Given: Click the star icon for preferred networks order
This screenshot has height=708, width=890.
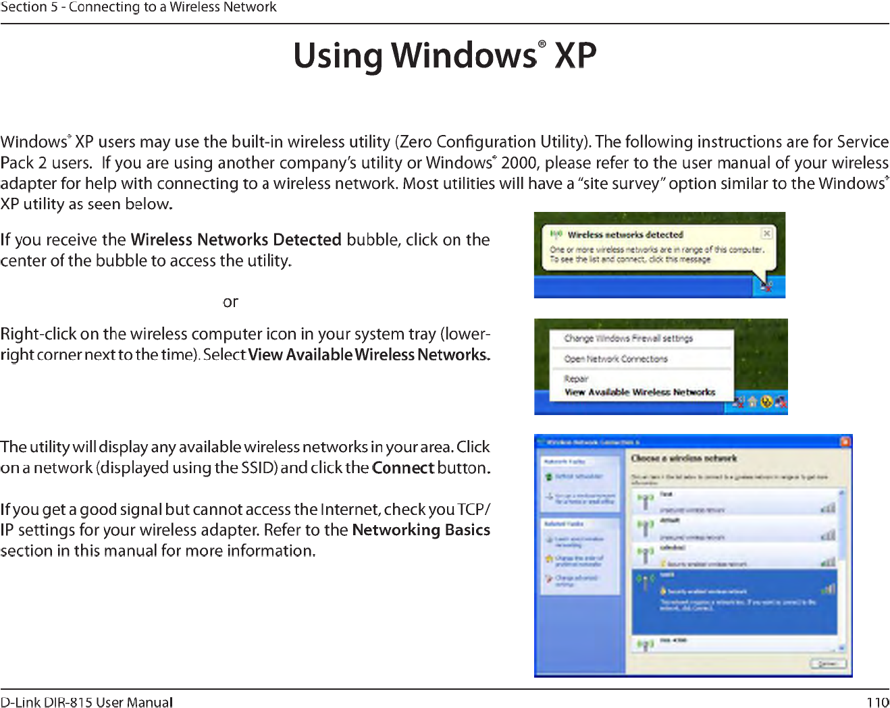Looking at the screenshot, I should tap(549, 560).
